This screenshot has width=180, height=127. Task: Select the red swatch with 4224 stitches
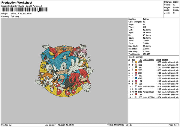[x=136, y=73]
